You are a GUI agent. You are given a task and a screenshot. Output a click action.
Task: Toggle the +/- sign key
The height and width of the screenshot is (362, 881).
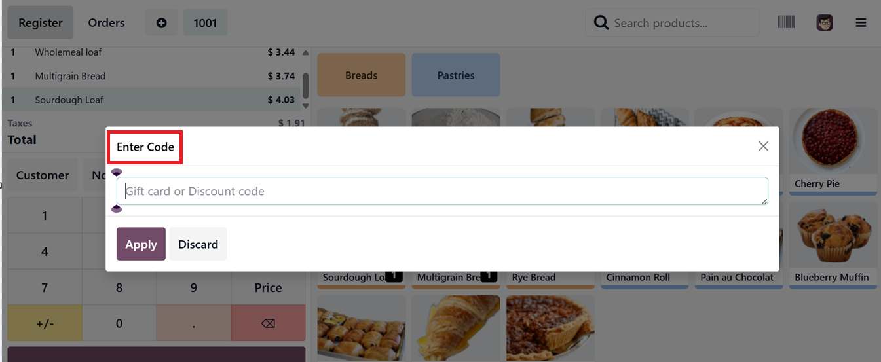[x=45, y=323]
